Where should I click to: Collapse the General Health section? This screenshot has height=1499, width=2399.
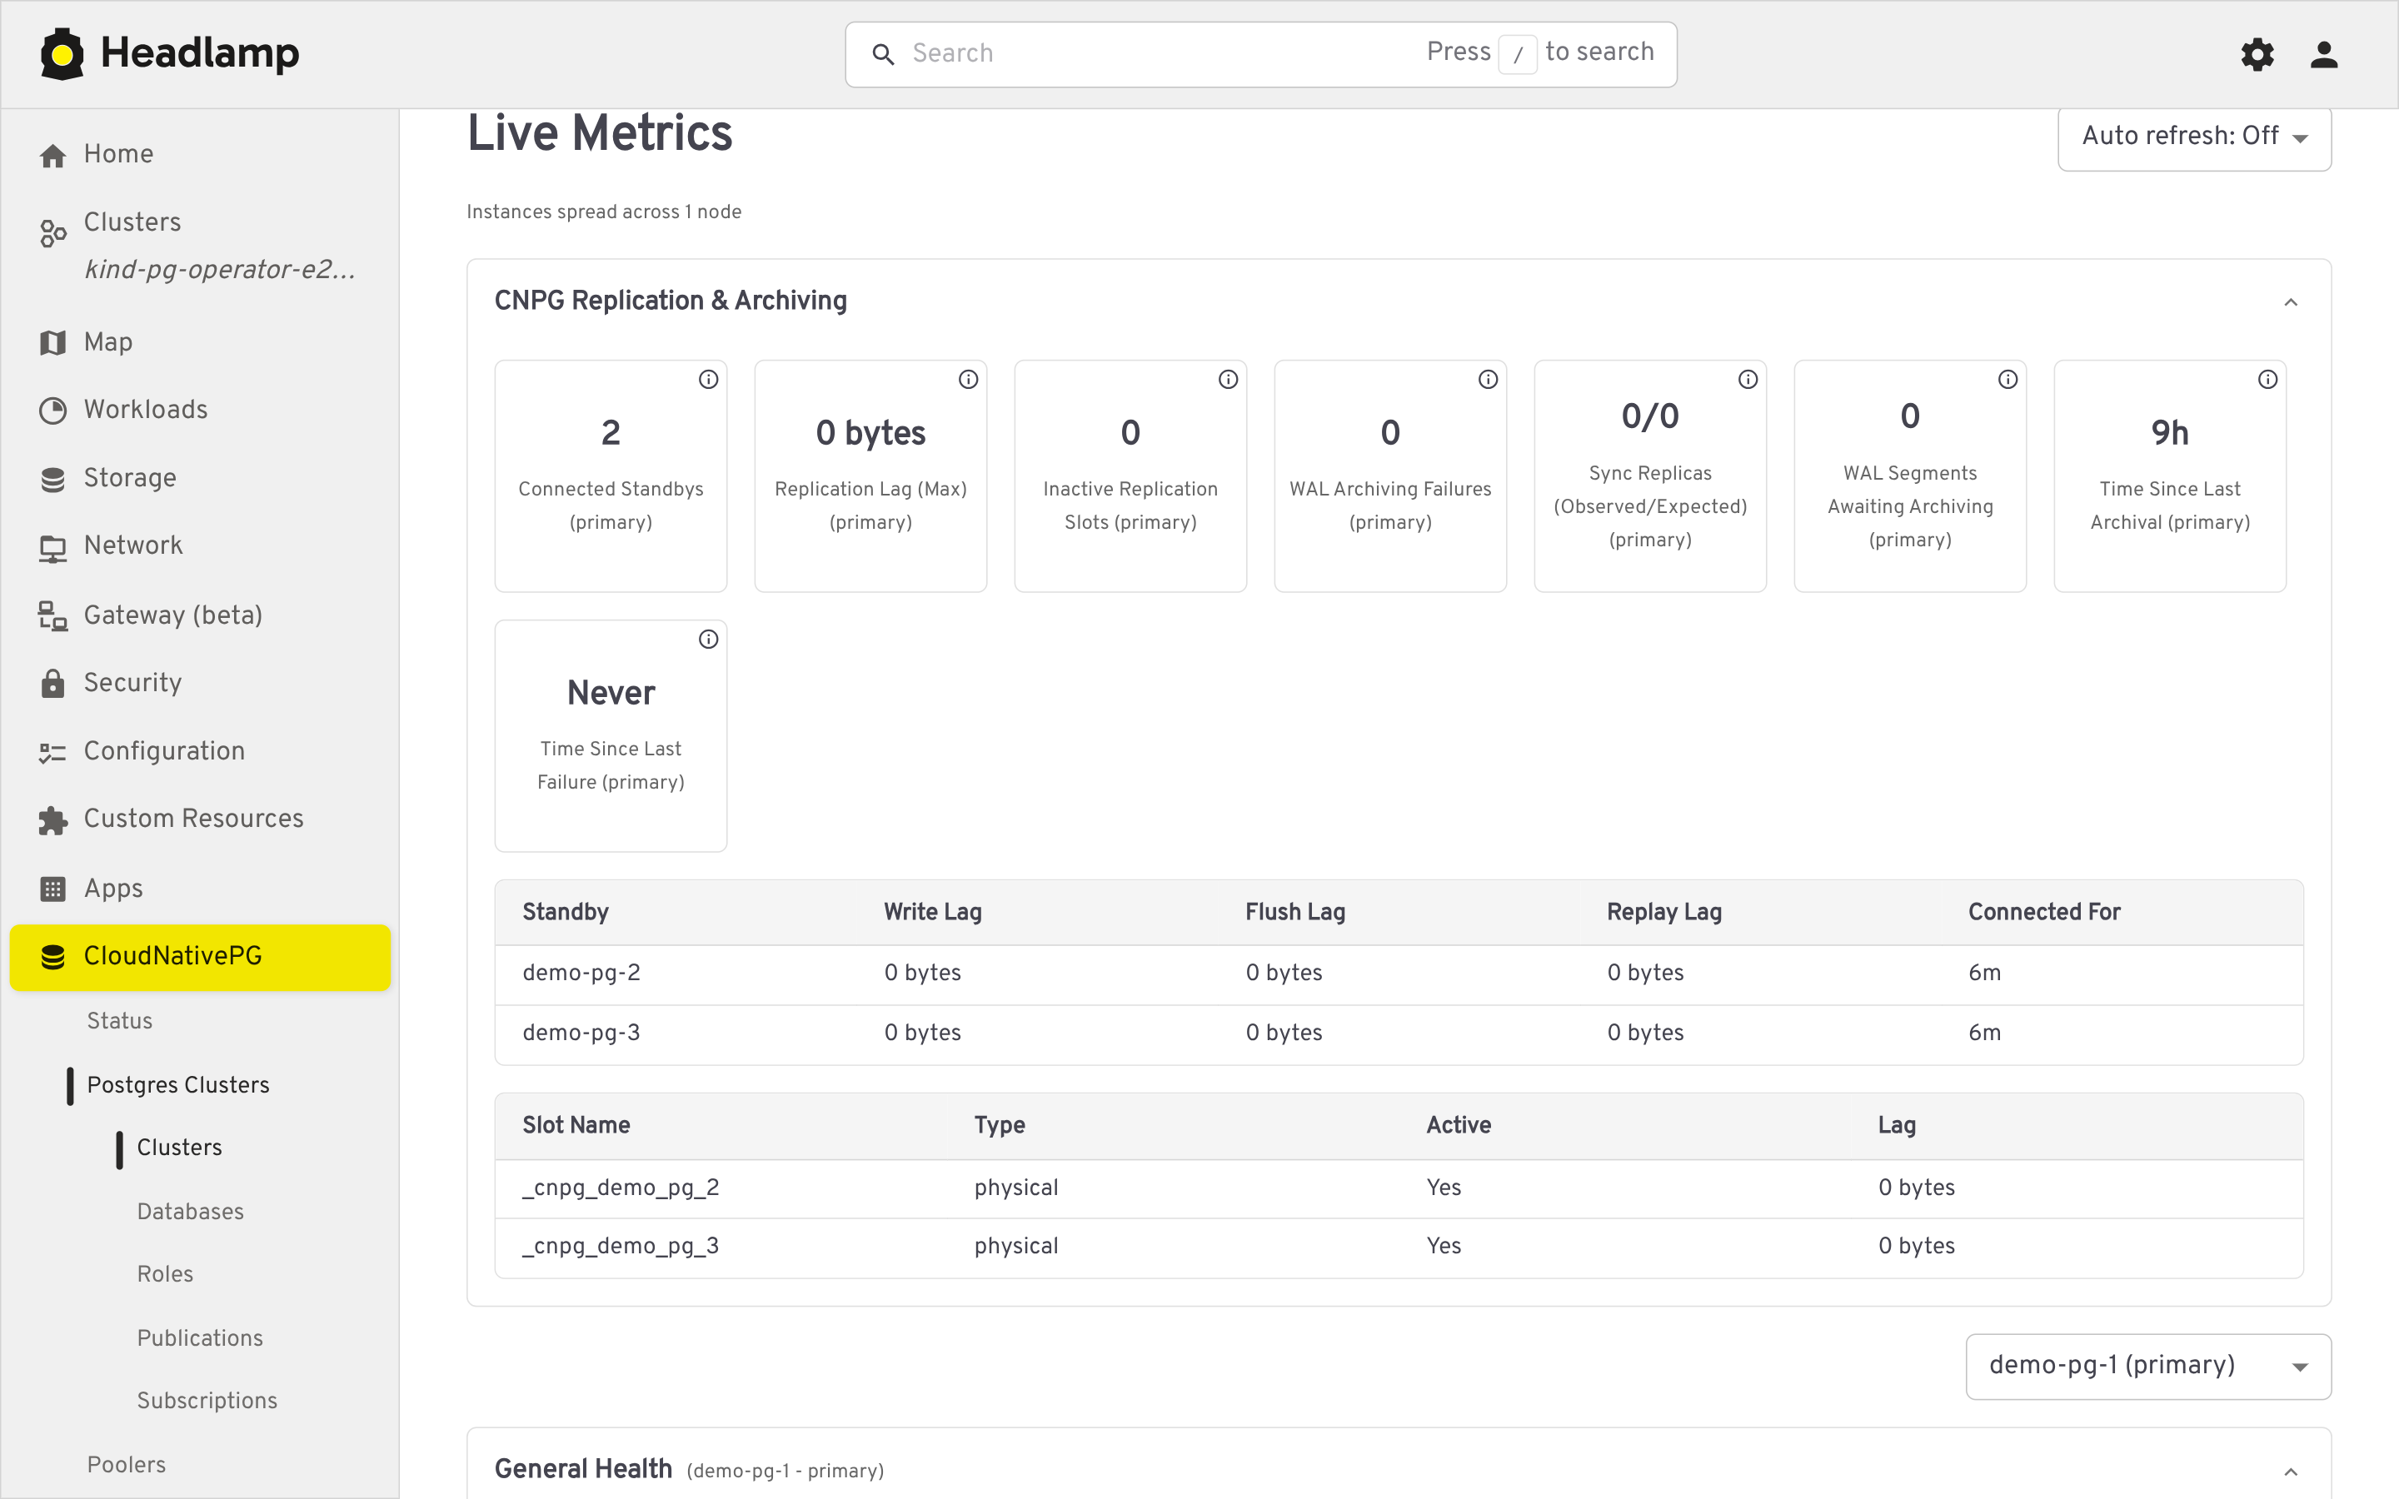click(2290, 1472)
